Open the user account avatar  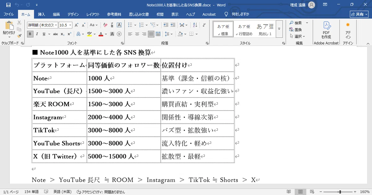pyautogui.click(x=312, y=5)
